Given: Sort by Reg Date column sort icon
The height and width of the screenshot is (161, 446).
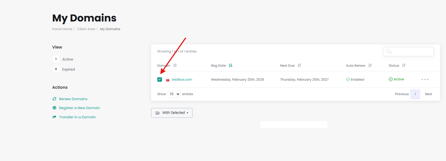Looking at the screenshot, I should 231,65.
